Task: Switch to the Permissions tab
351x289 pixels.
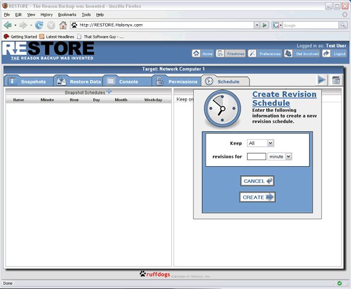Action: point(177,81)
